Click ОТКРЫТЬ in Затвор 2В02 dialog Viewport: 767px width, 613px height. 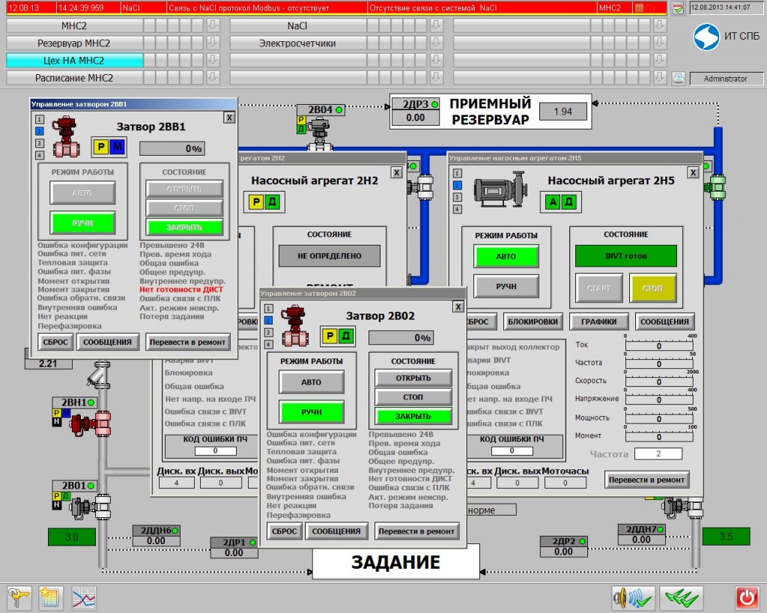(x=413, y=378)
